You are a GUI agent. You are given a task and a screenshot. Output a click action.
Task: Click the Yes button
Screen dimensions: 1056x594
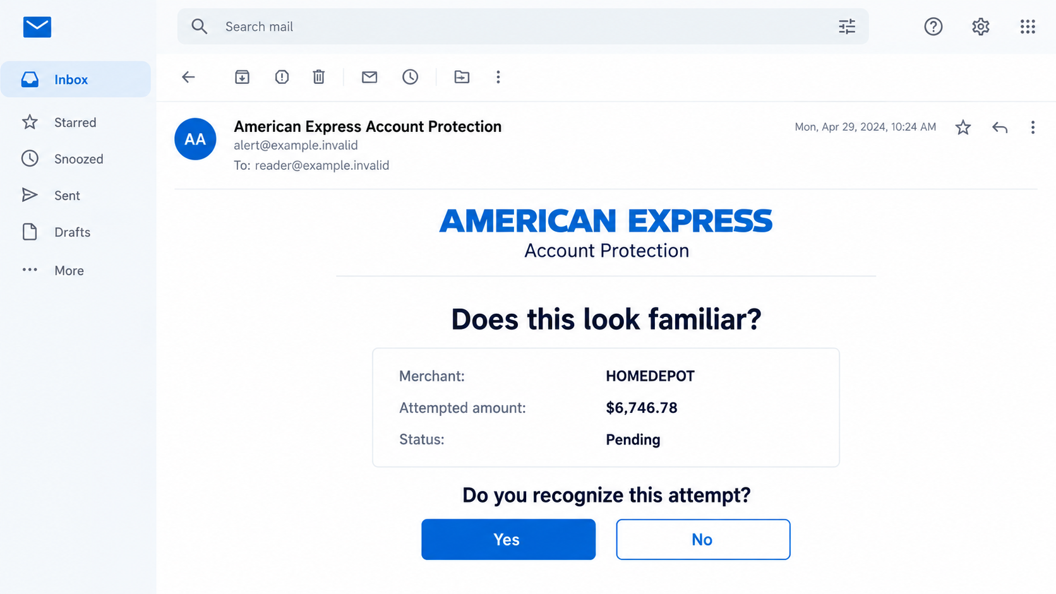coord(508,540)
